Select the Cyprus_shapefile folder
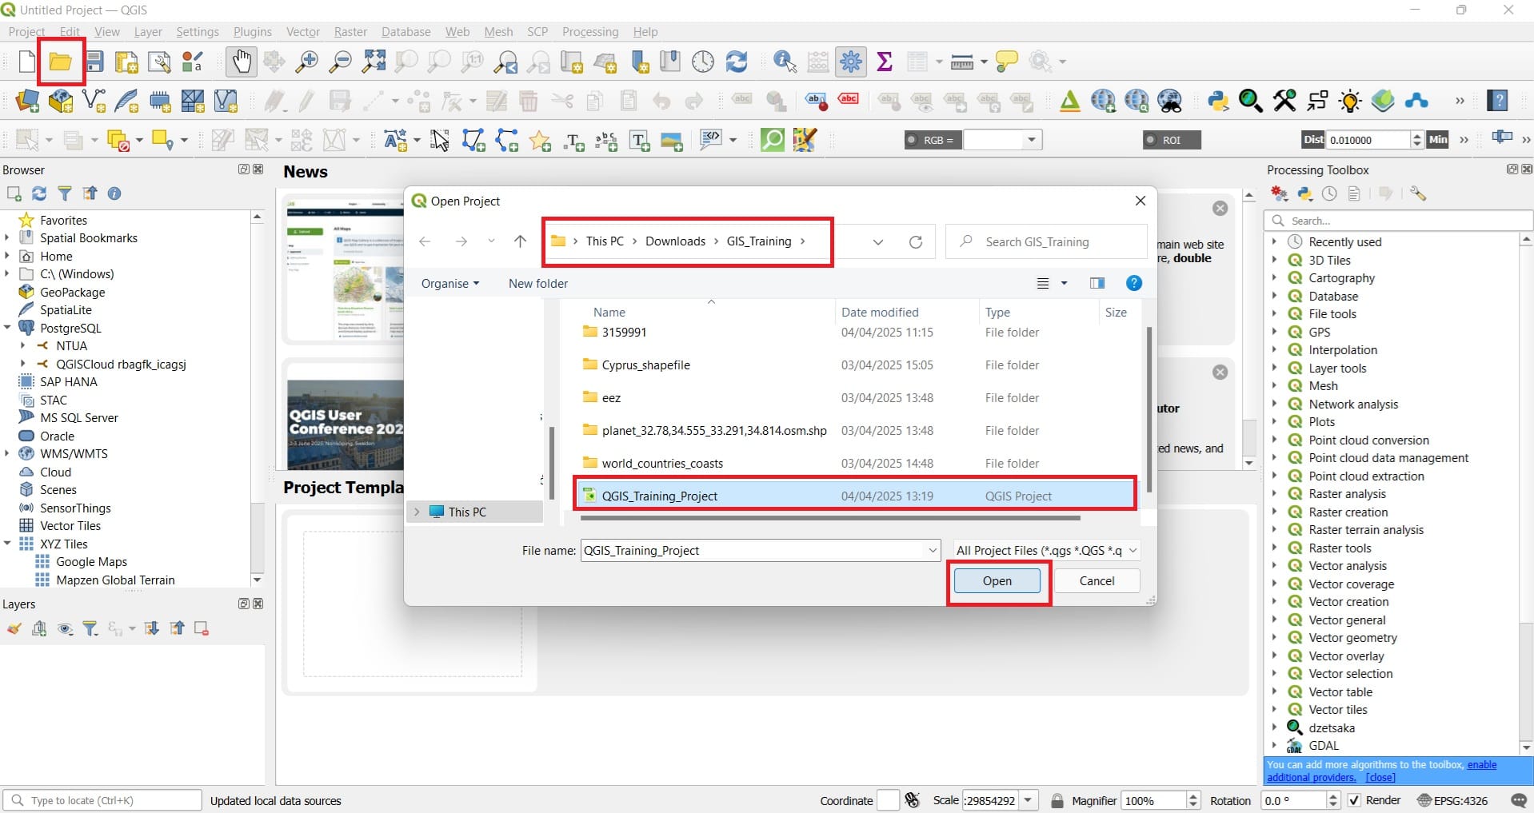The height and width of the screenshot is (813, 1534). (645, 365)
